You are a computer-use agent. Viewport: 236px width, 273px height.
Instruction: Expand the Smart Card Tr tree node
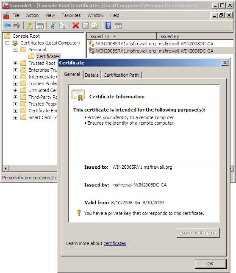click(x=16, y=118)
